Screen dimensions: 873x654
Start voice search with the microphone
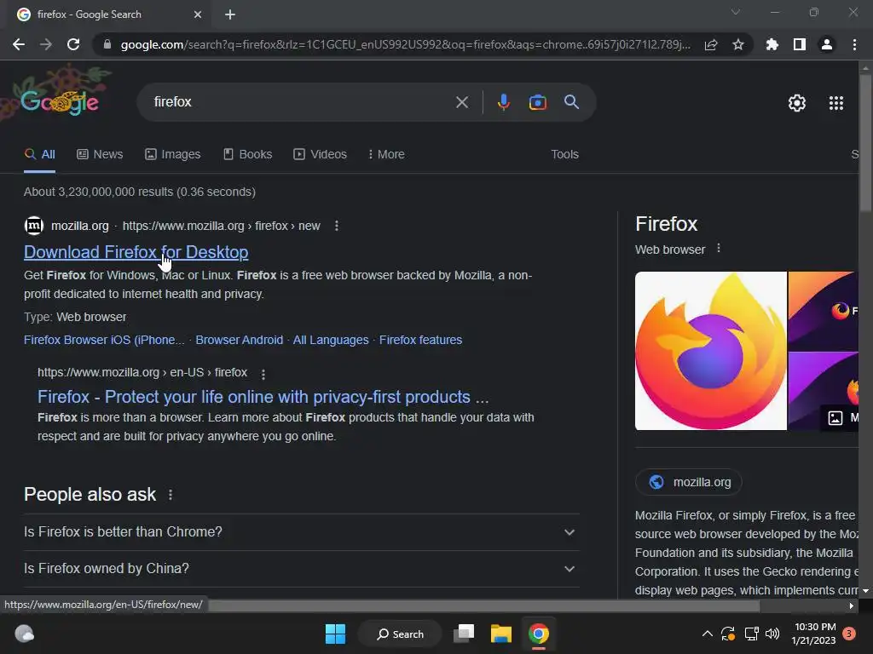503,102
